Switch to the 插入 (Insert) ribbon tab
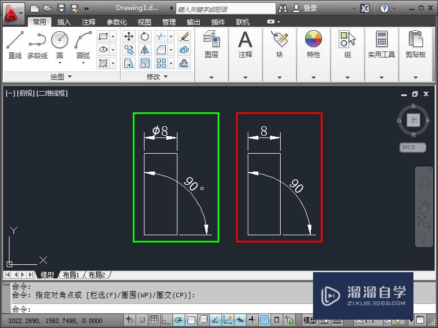 (64, 22)
